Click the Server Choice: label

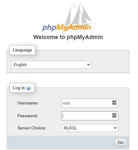(32, 128)
